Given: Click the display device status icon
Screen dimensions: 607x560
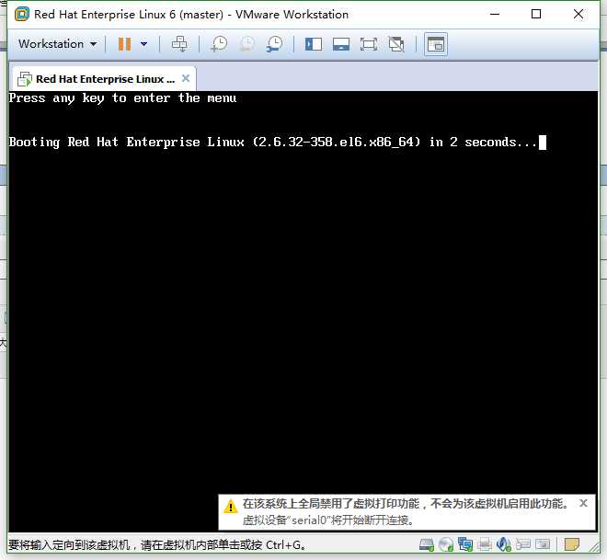Looking at the screenshot, I should click(x=543, y=544).
